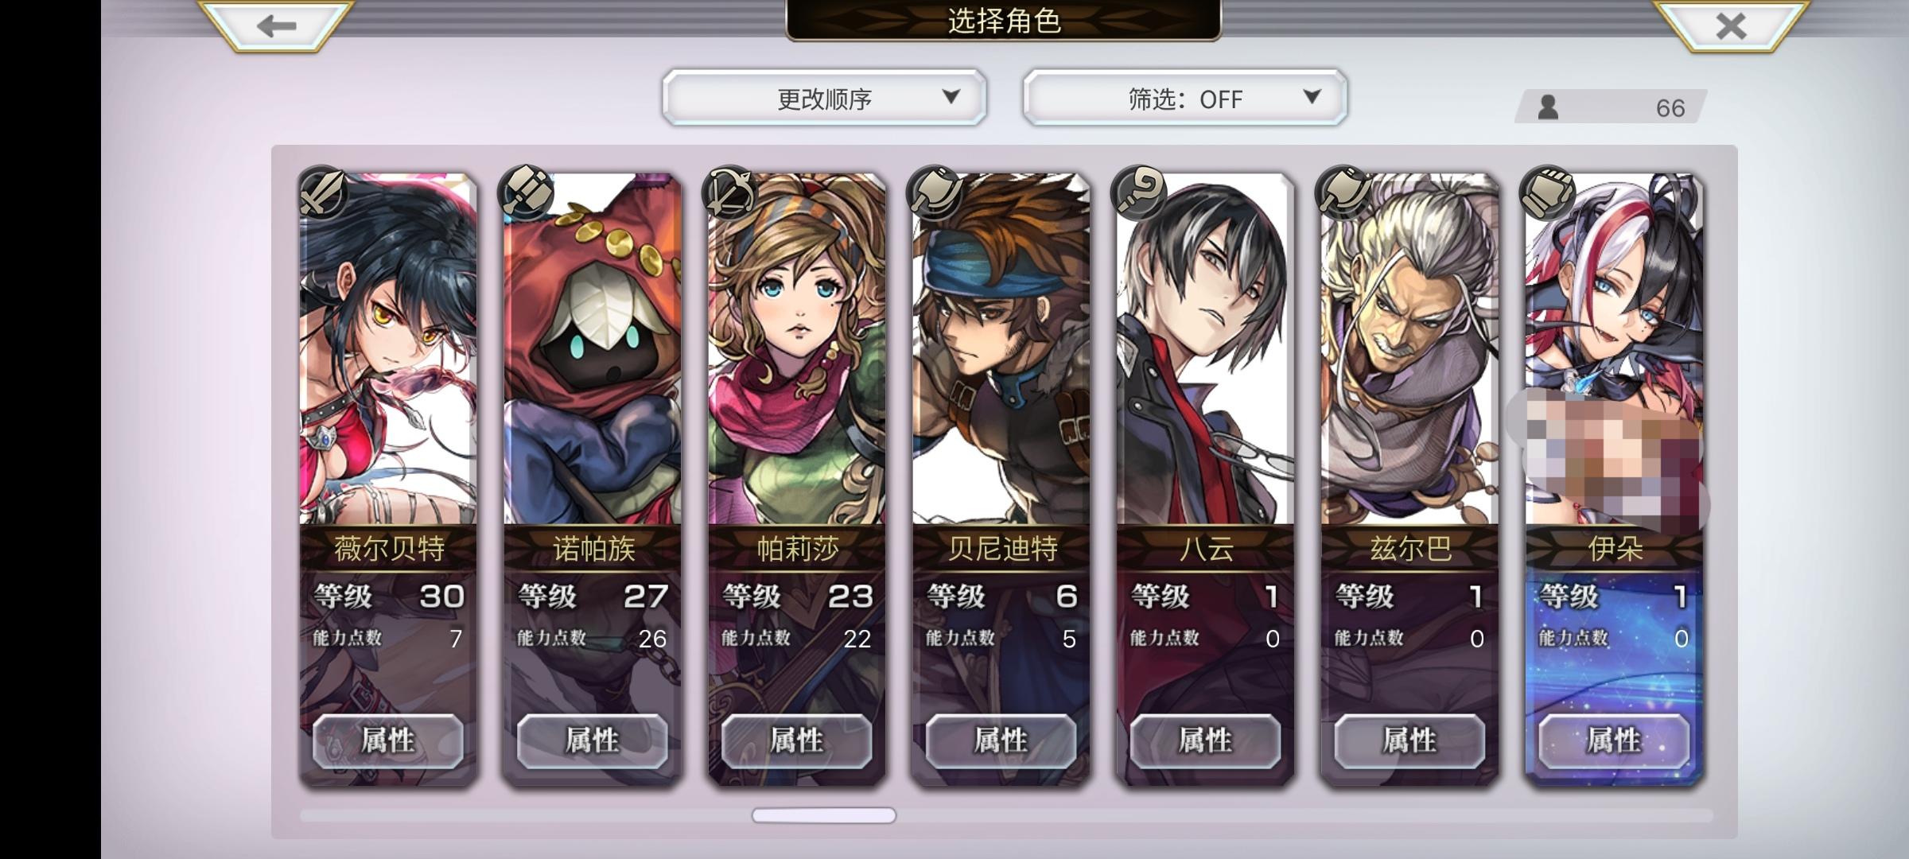Select the 帕莉莎 character portrait
The width and height of the screenshot is (1909, 859).
coord(797,350)
